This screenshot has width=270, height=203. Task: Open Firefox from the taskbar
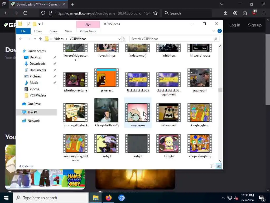coord(109,198)
